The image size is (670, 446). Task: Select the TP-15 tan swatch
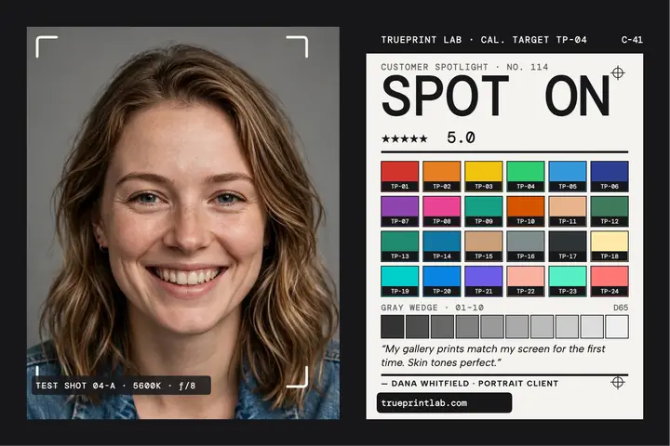click(x=483, y=246)
